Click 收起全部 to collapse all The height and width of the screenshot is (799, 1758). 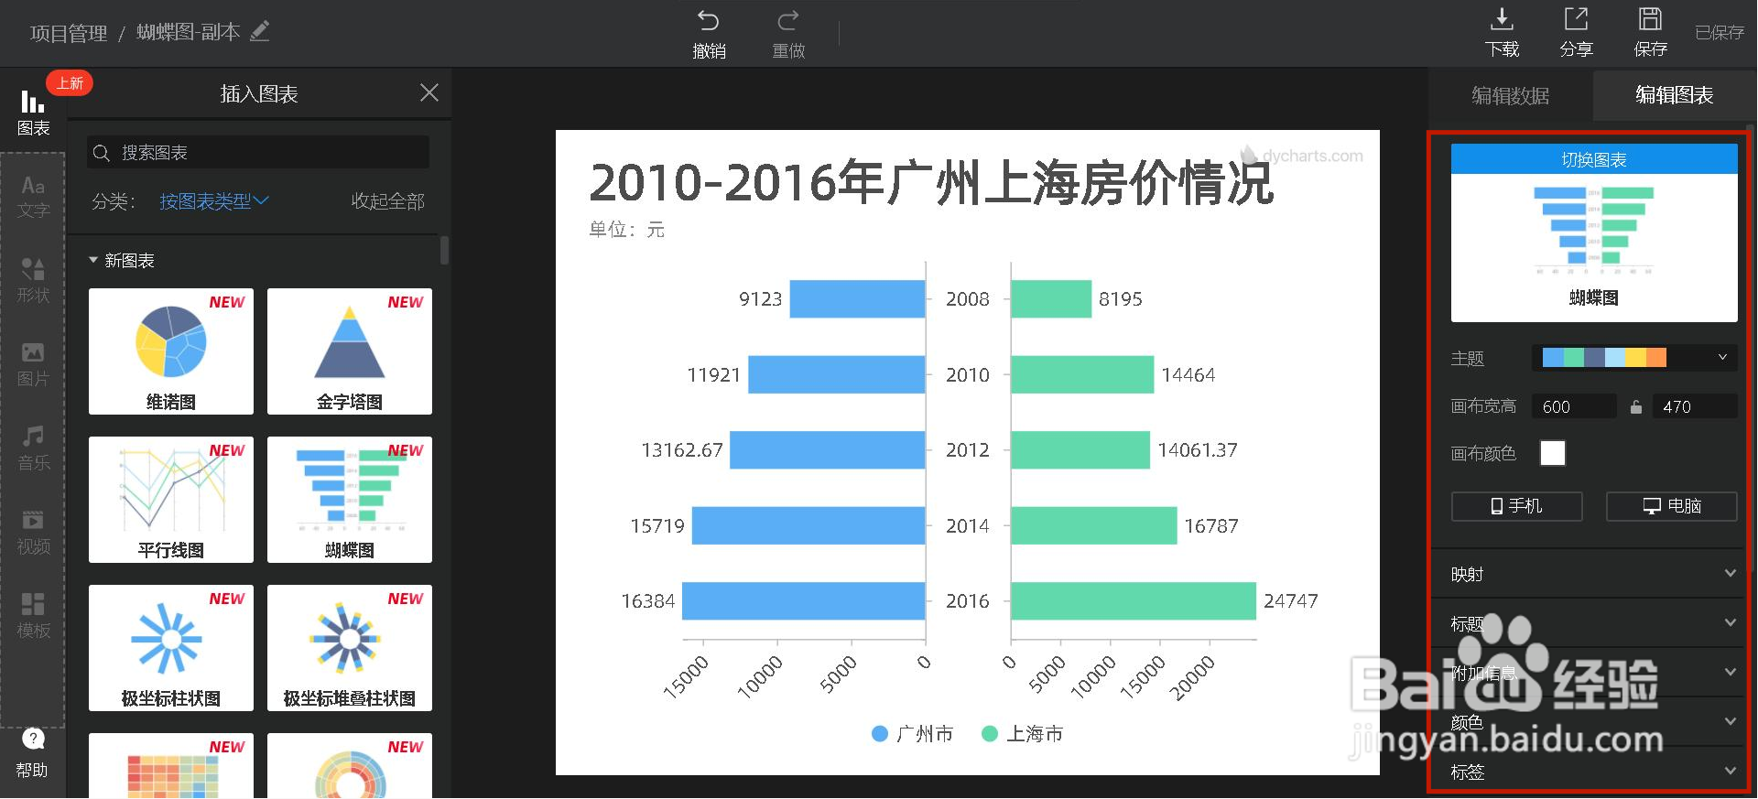[x=388, y=201]
